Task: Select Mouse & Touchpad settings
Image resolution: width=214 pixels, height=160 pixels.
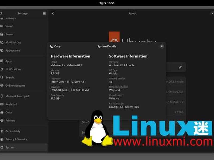Action: pyautogui.click(x=24, y=96)
